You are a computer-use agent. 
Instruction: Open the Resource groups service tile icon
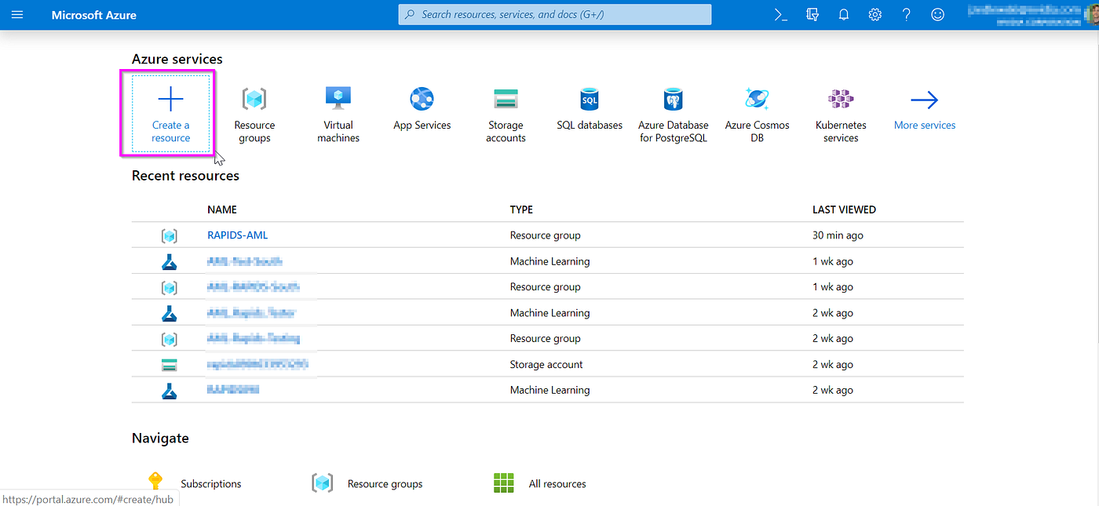pos(254,99)
